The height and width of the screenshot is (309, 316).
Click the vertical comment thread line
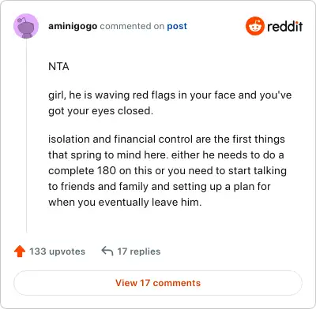pyautogui.click(x=26, y=136)
